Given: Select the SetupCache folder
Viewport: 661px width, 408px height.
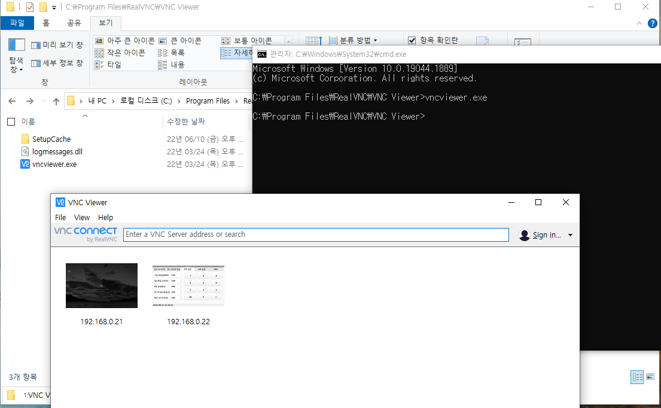Looking at the screenshot, I should pyautogui.click(x=51, y=139).
